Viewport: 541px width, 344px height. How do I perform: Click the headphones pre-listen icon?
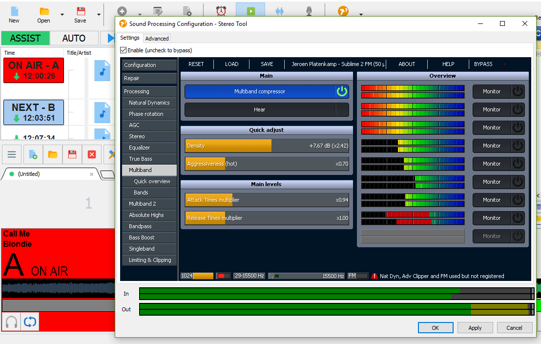tap(11, 322)
